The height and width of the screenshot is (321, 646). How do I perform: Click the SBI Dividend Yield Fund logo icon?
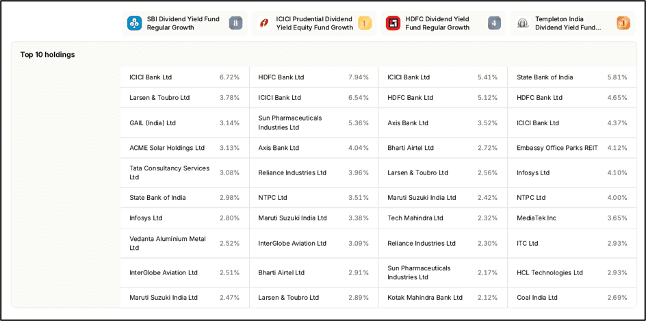(134, 23)
